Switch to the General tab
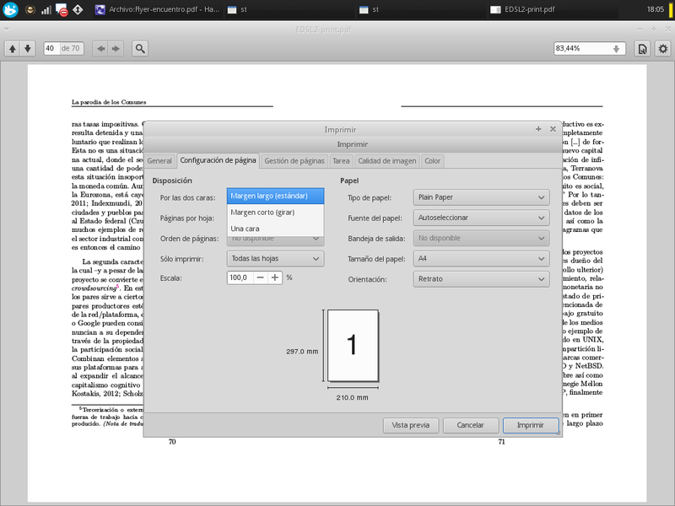 (x=159, y=160)
